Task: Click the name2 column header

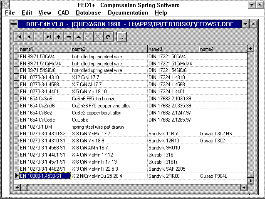Action: (109, 49)
